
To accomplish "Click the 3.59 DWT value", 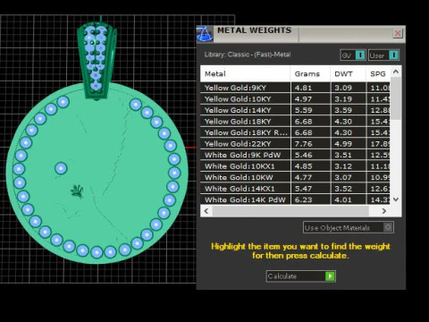I will point(343,110).
